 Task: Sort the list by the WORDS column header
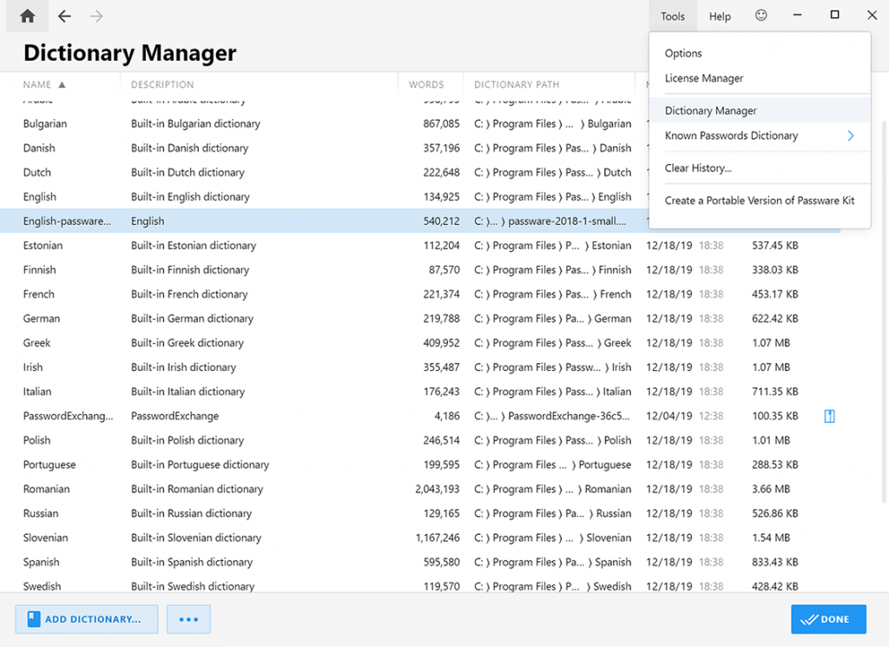click(427, 84)
